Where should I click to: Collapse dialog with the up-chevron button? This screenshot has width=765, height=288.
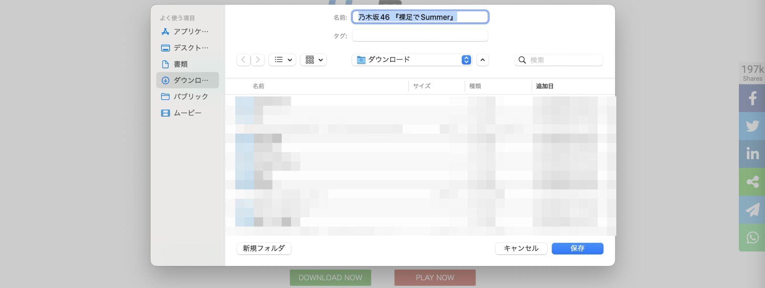coord(483,60)
